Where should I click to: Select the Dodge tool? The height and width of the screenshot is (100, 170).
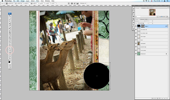[x=10, y=42]
